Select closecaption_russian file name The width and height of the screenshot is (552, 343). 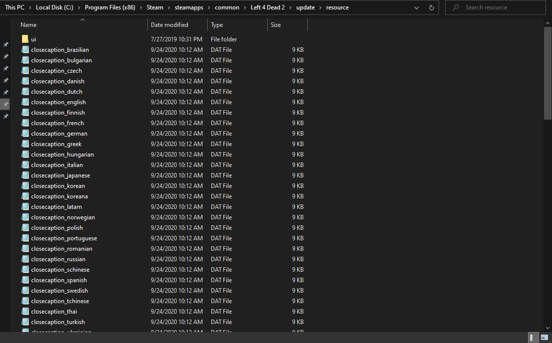[x=58, y=259]
